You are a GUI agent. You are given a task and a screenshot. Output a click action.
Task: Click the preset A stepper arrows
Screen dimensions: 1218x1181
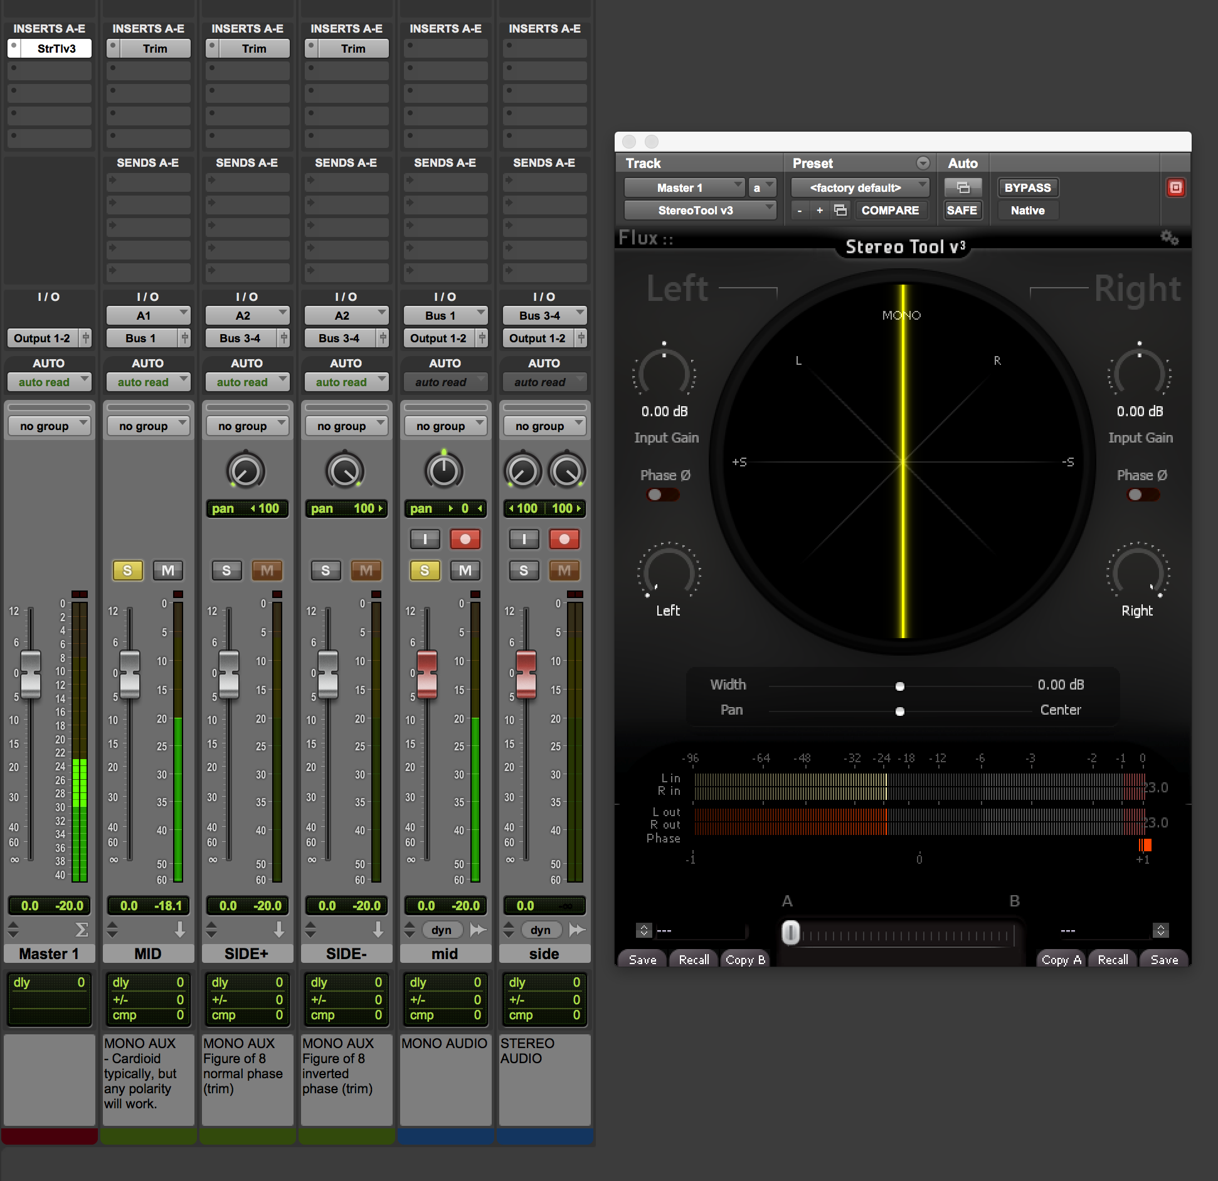coord(644,930)
